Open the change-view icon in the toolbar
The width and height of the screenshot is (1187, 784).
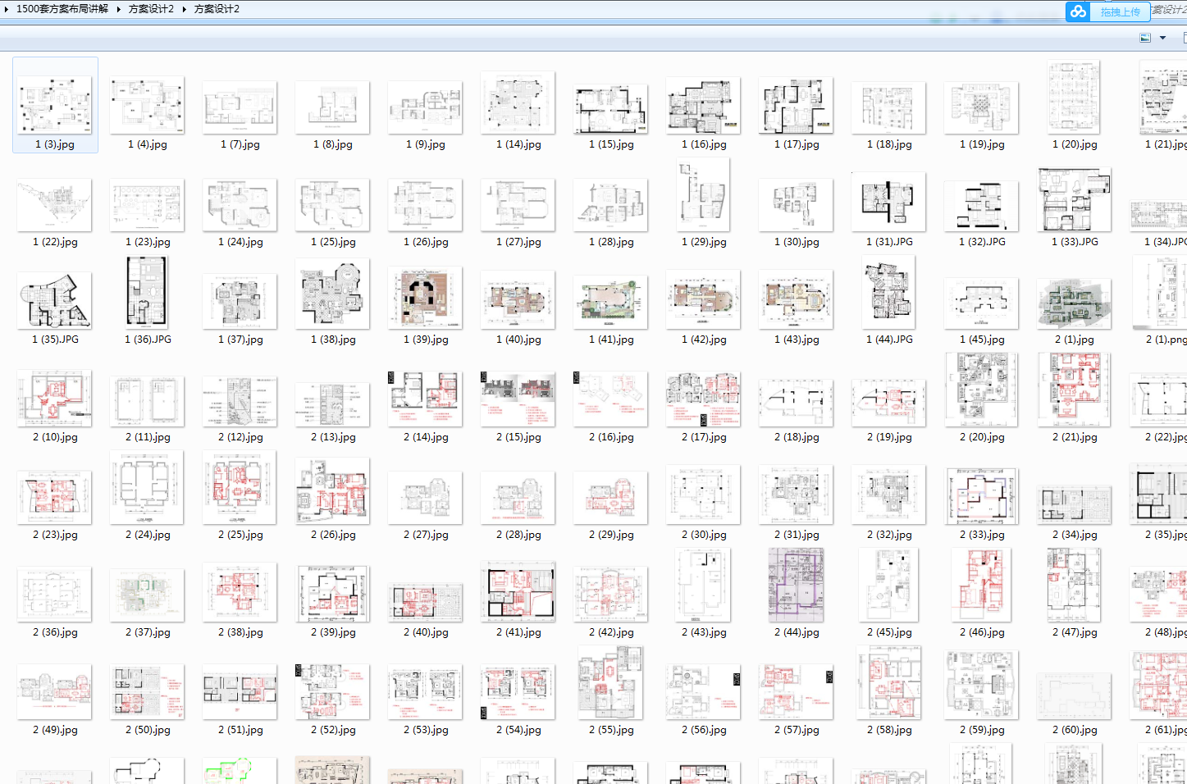pyautogui.click(x=1145, y=38)
